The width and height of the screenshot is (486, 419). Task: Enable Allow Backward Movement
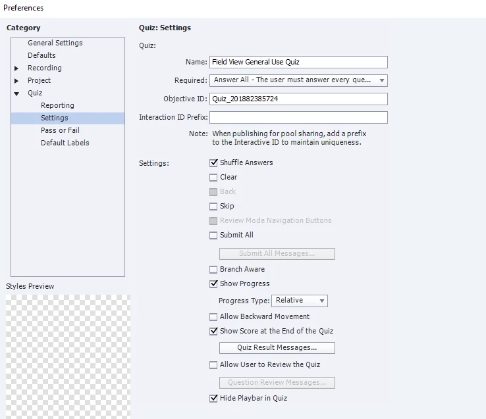click(213, 317)
